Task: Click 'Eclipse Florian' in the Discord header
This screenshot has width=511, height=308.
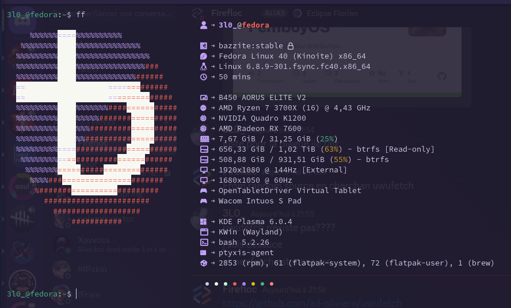Action: tap(332, 14)
